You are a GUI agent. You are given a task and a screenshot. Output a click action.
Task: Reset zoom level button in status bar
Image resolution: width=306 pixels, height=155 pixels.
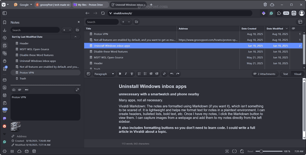(250, 151)
